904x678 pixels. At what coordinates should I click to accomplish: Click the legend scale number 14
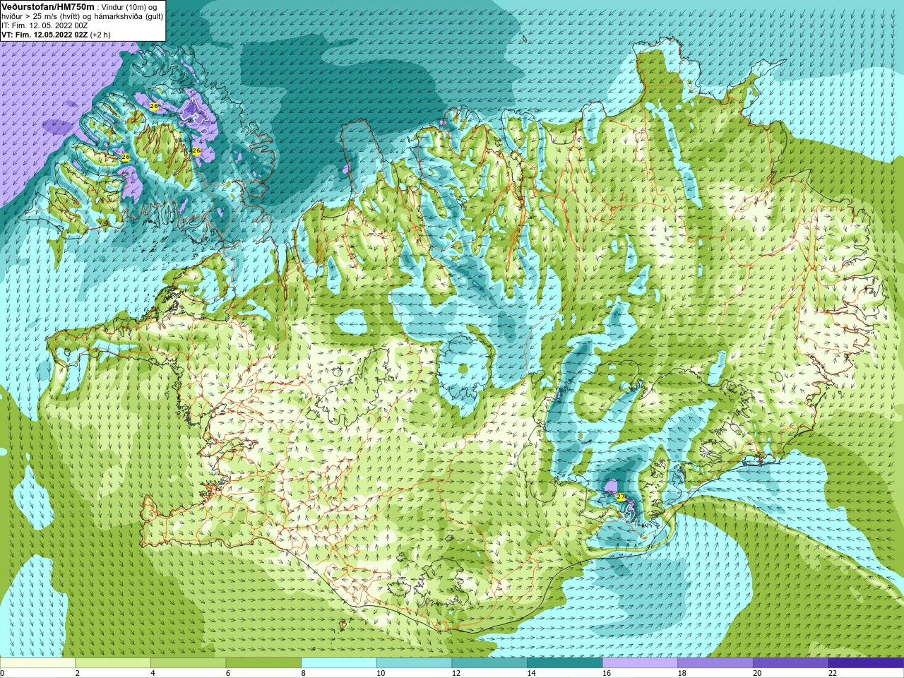point(532,673)
